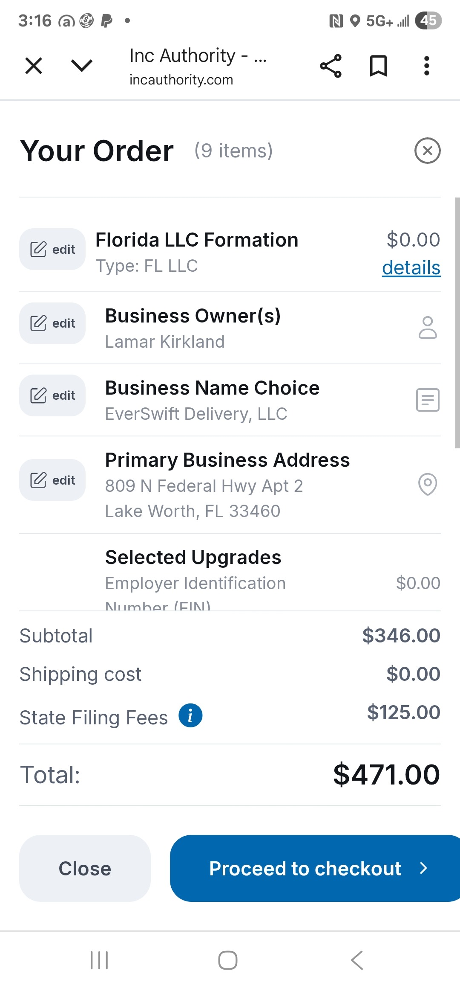The width and height of the screenshot is (460, 988).
Task: Tap the Android home button
Action: point(228,960)
